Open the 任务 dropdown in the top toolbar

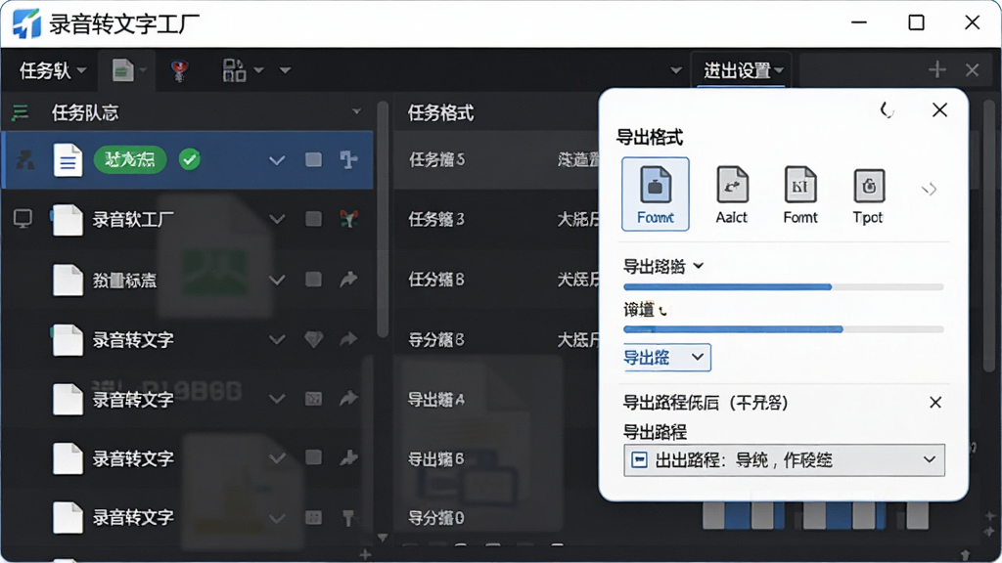[x=53, y=70]
